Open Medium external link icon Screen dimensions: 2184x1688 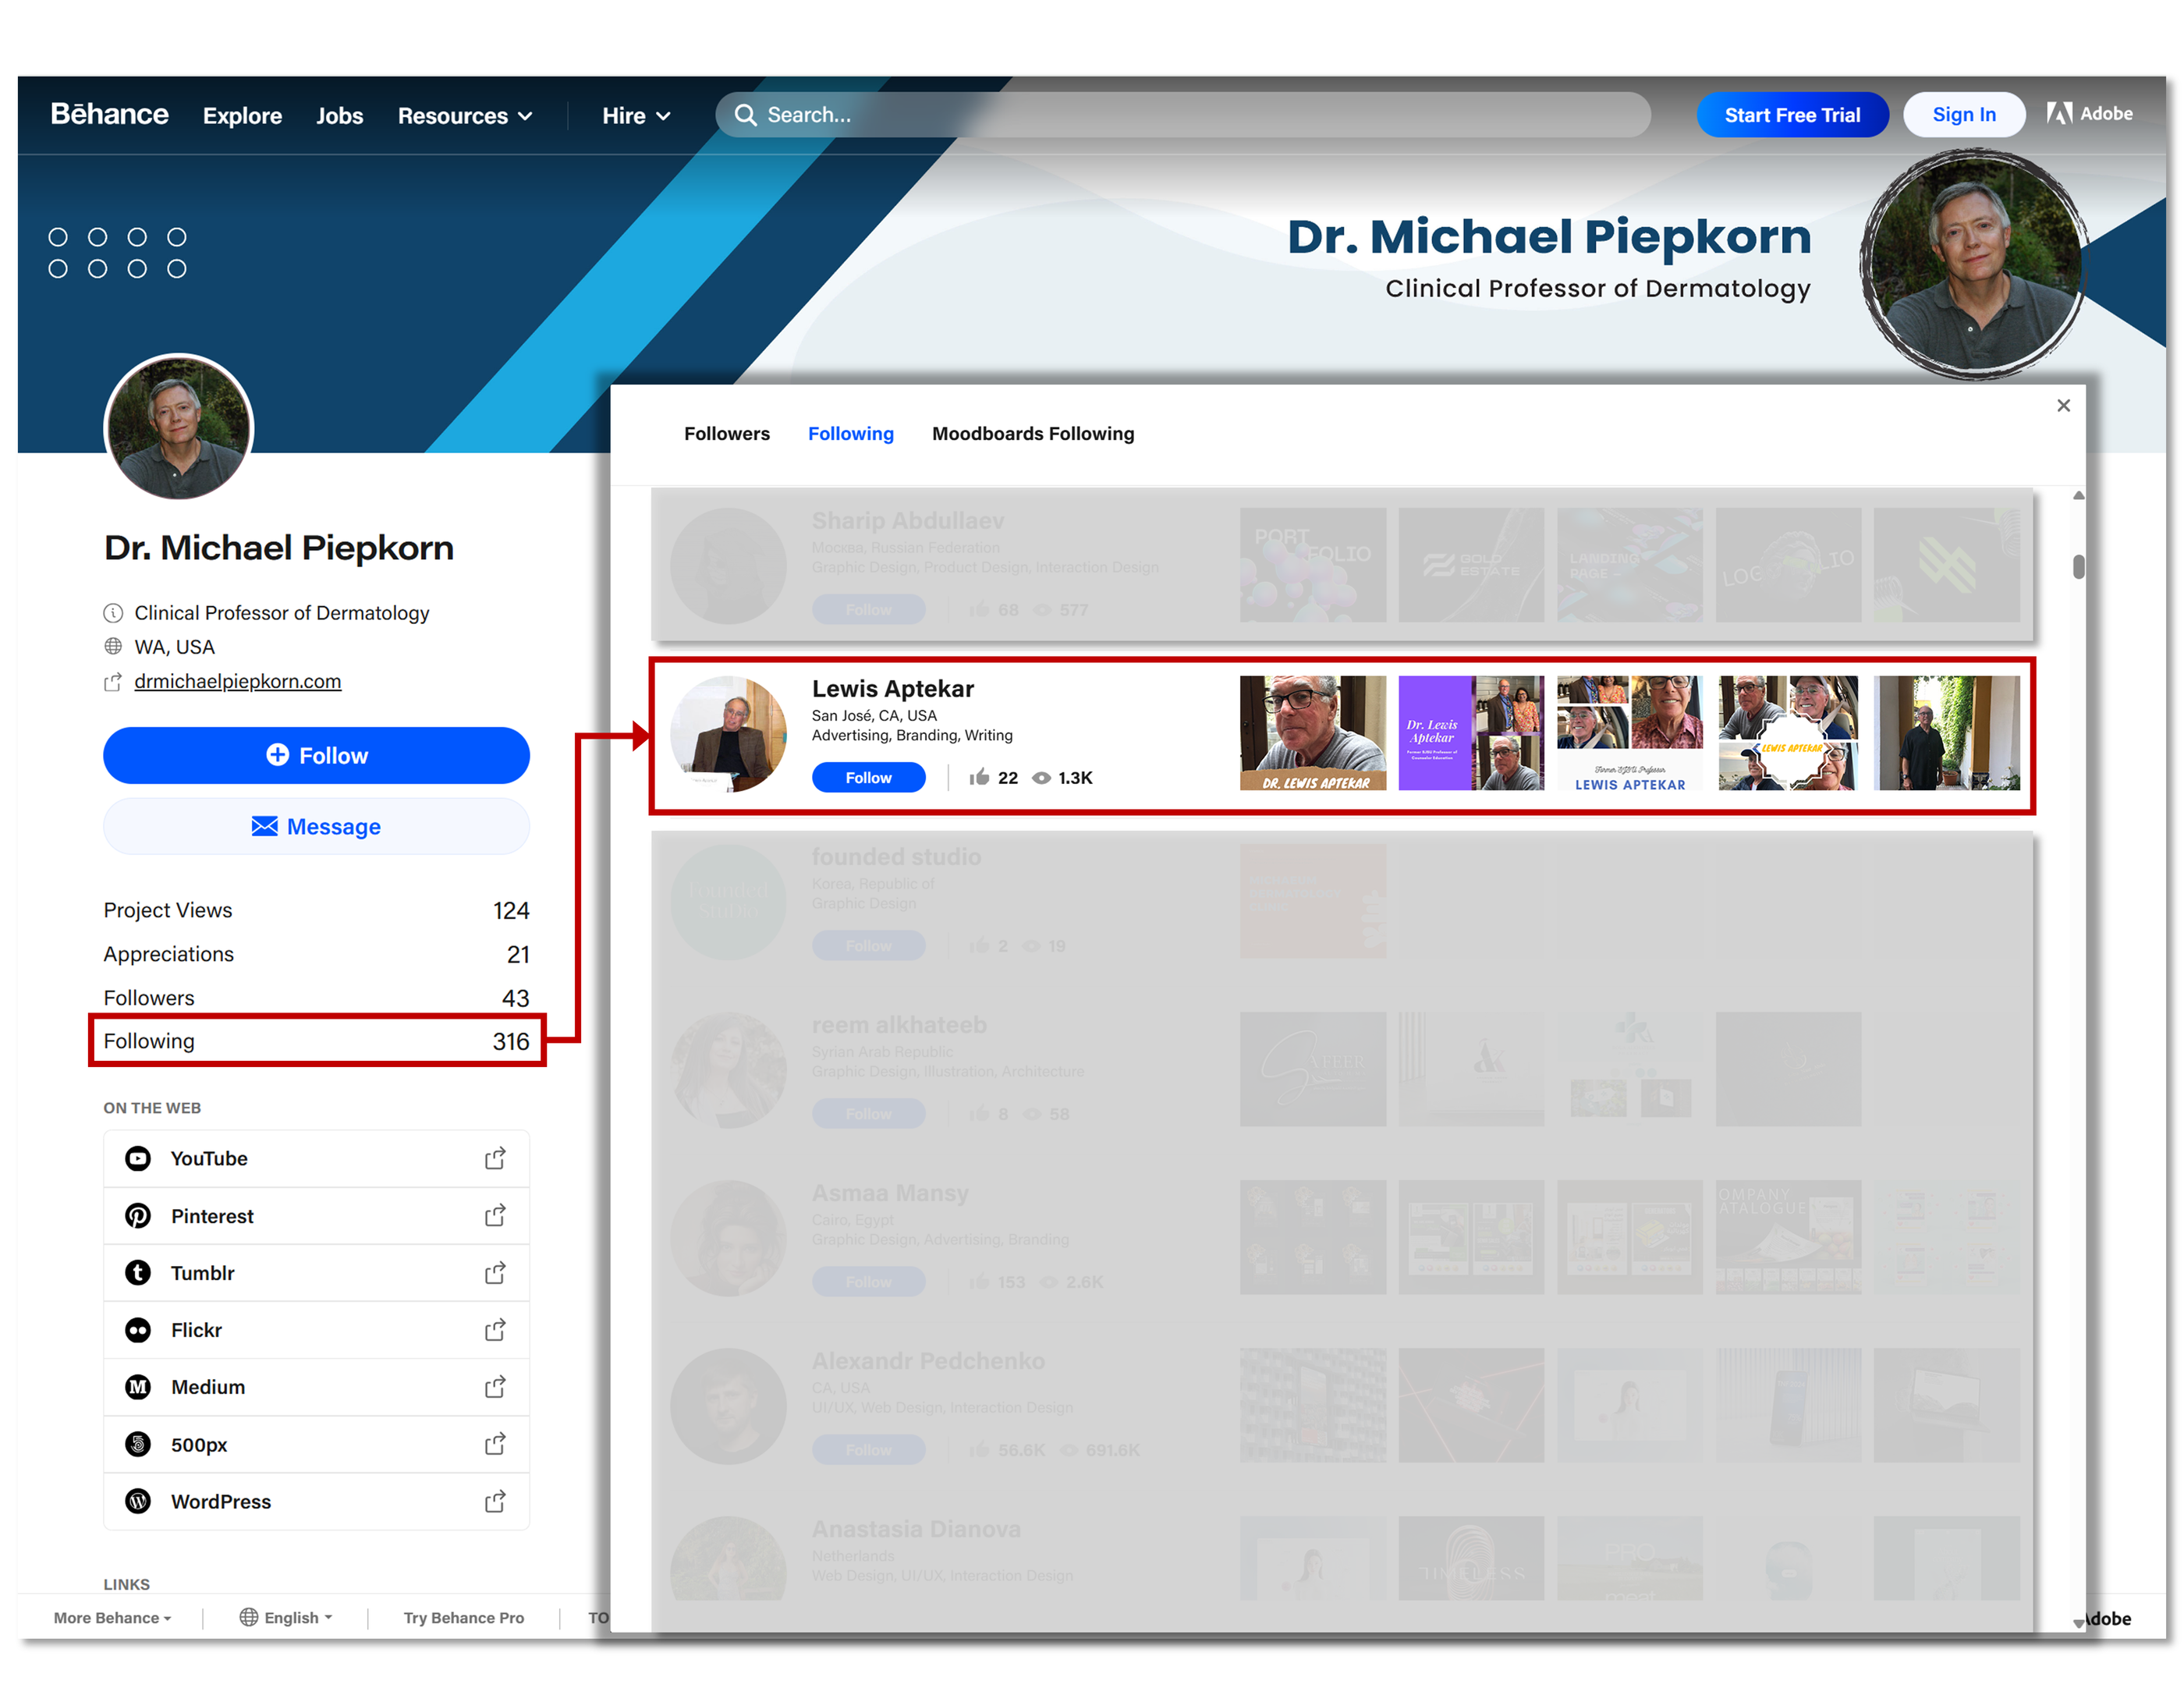pyautogui.click(x=495, y=1386)
